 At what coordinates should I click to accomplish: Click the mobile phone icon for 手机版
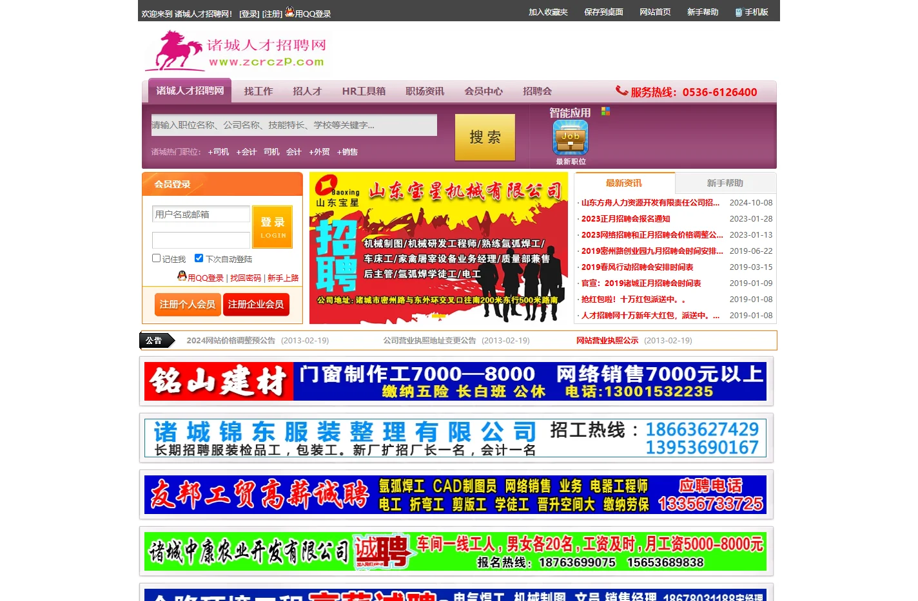[x=739, y=12]
